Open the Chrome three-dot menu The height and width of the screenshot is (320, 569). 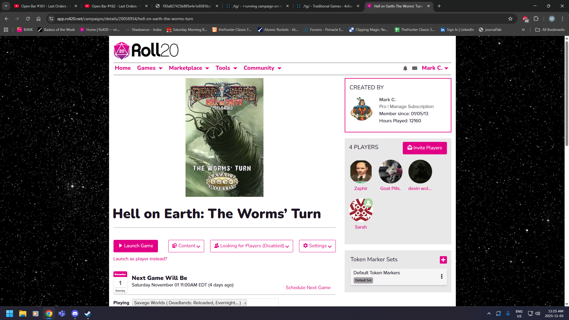pos(562,19)
